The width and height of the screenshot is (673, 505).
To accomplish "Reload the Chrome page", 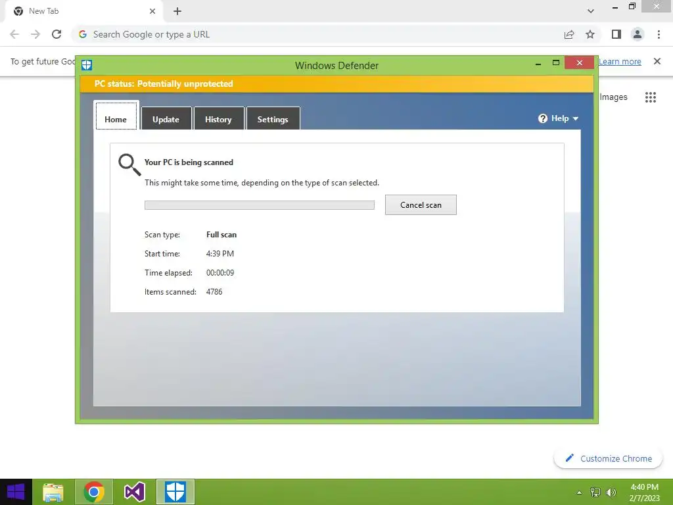I will tap(57, 34).
